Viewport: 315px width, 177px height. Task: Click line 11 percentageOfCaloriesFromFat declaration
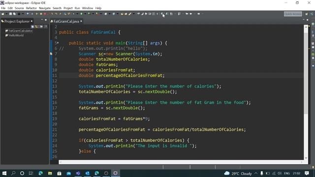click(122, 75)
